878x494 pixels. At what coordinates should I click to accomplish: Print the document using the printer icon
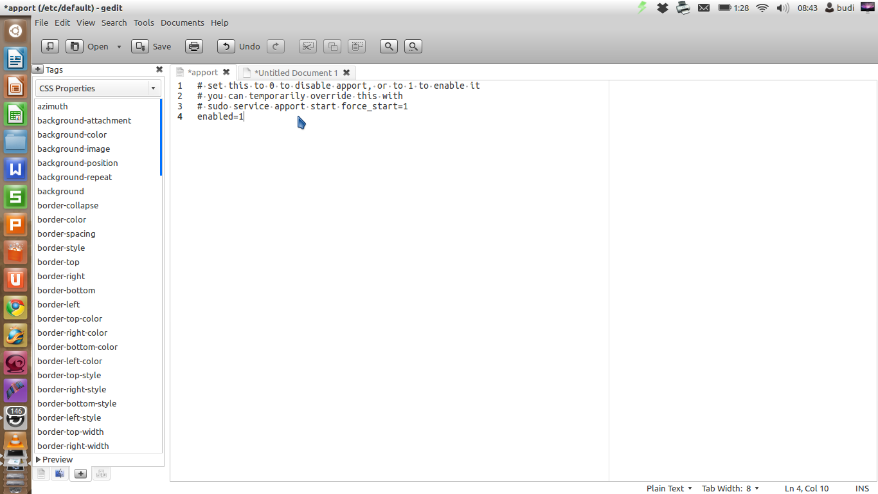coord(194,46)
